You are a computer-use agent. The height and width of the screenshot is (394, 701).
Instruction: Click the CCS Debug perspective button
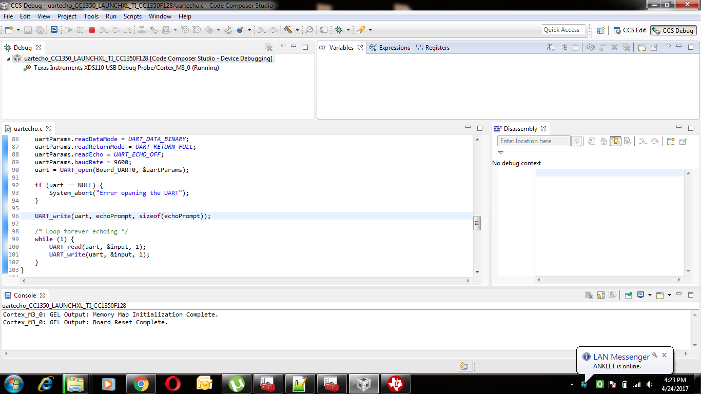coord(674,30)
